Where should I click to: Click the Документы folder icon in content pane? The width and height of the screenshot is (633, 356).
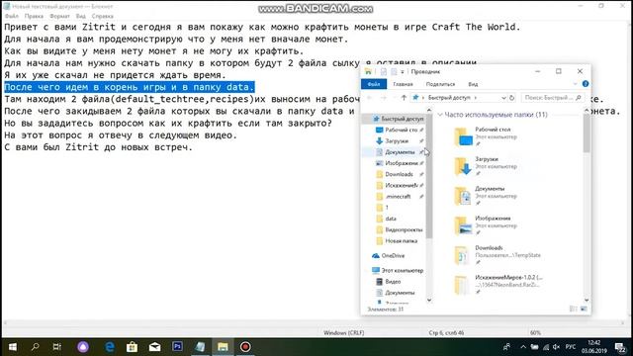(x=463, y=196)
